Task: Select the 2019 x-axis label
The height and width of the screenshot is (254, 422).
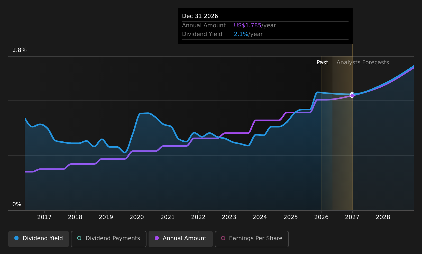Action: [106, 217]
